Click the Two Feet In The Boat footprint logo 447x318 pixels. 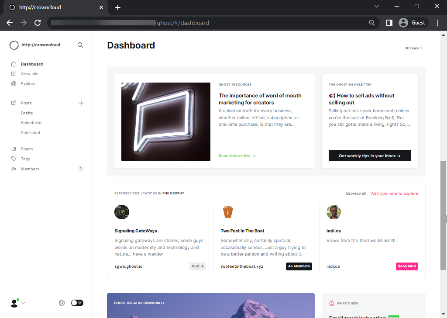click(228, 212)
